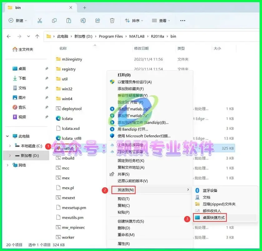The width and height of the screenshot is (262, 251).
Task: Expand the 网络 tree node
Action: coord(7,165)
